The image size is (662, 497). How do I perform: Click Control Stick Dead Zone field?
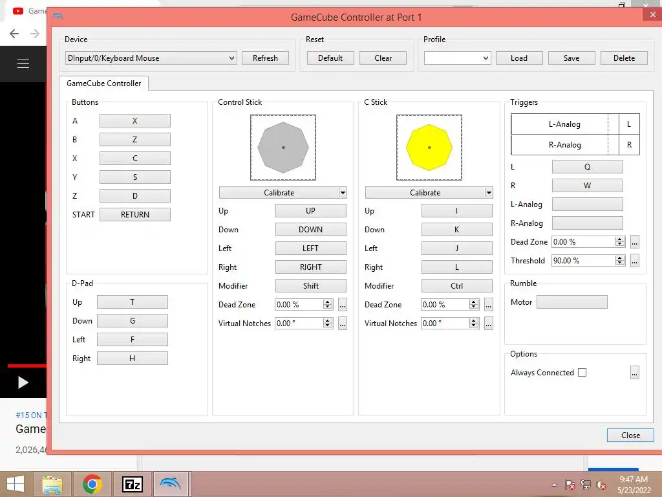(304, 305)
